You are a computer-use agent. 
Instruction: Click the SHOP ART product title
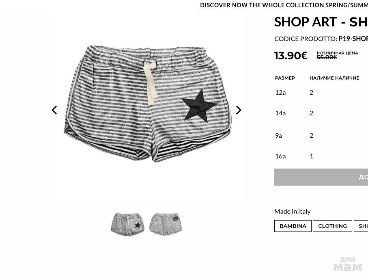point(321,22)
